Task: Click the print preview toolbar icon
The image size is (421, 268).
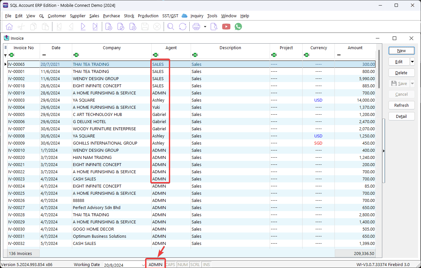Action: click(214, 27)
